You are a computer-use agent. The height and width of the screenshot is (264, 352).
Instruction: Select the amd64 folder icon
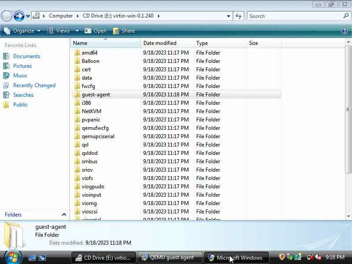coord(77,52)
